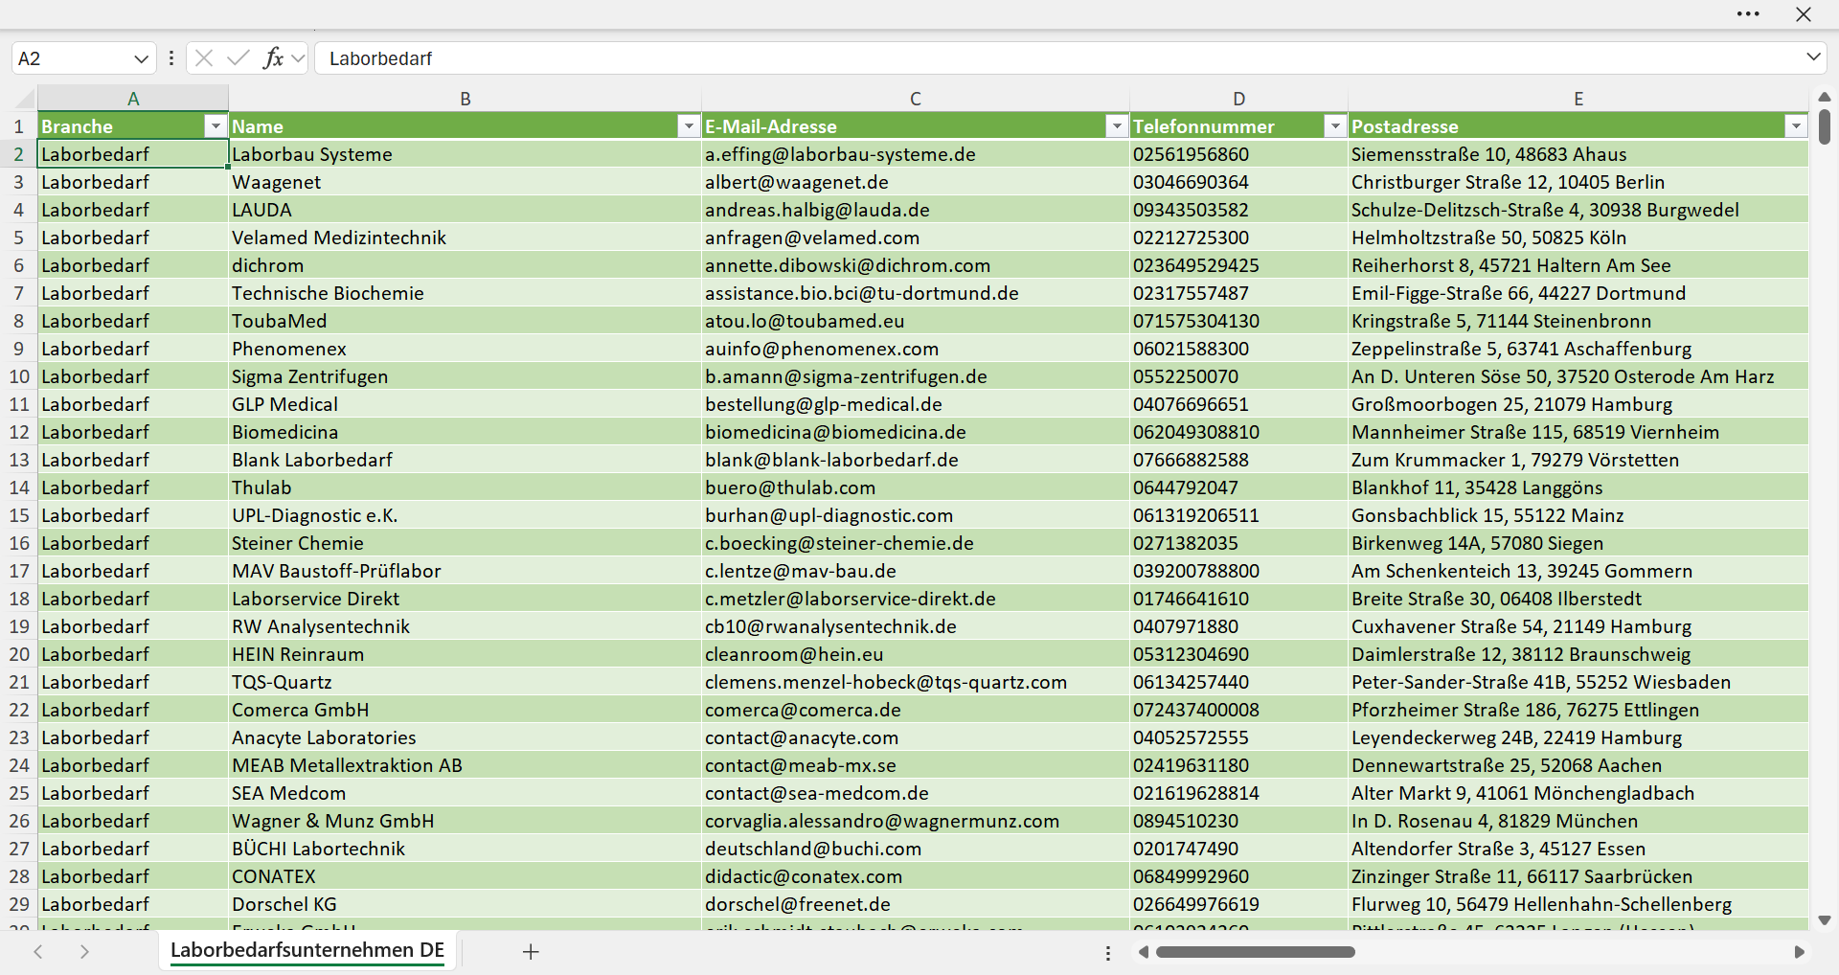
Task: Select row 20 header
Action: tap(18, 654)
